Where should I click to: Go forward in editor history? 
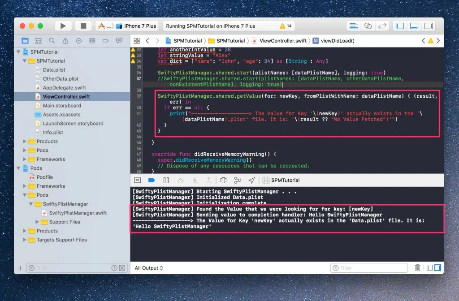coord(157,41)
